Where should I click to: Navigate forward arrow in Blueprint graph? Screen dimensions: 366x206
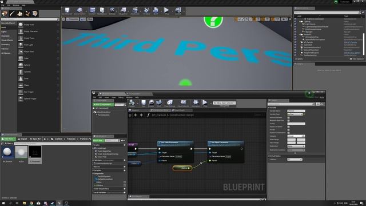coord(141,115)
